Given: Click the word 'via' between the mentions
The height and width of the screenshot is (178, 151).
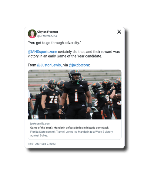Looking at the screenshot, I should click(65, 65).
